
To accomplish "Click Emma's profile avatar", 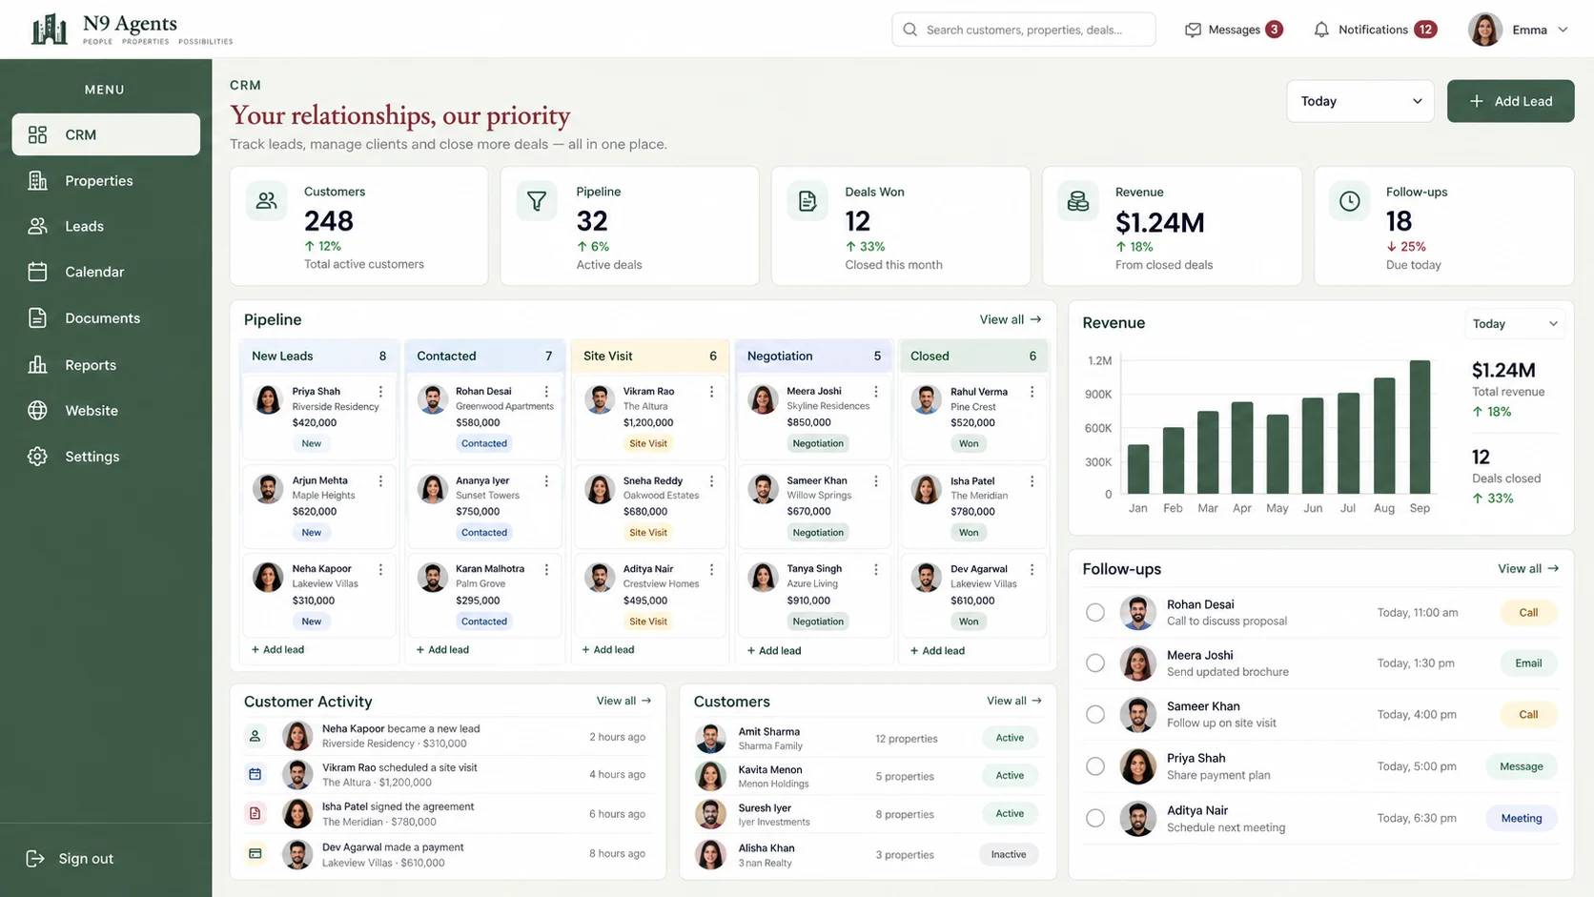I will pos(1484,30).
